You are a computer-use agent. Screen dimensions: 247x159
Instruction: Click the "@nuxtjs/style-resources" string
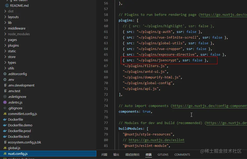(148, 134)
